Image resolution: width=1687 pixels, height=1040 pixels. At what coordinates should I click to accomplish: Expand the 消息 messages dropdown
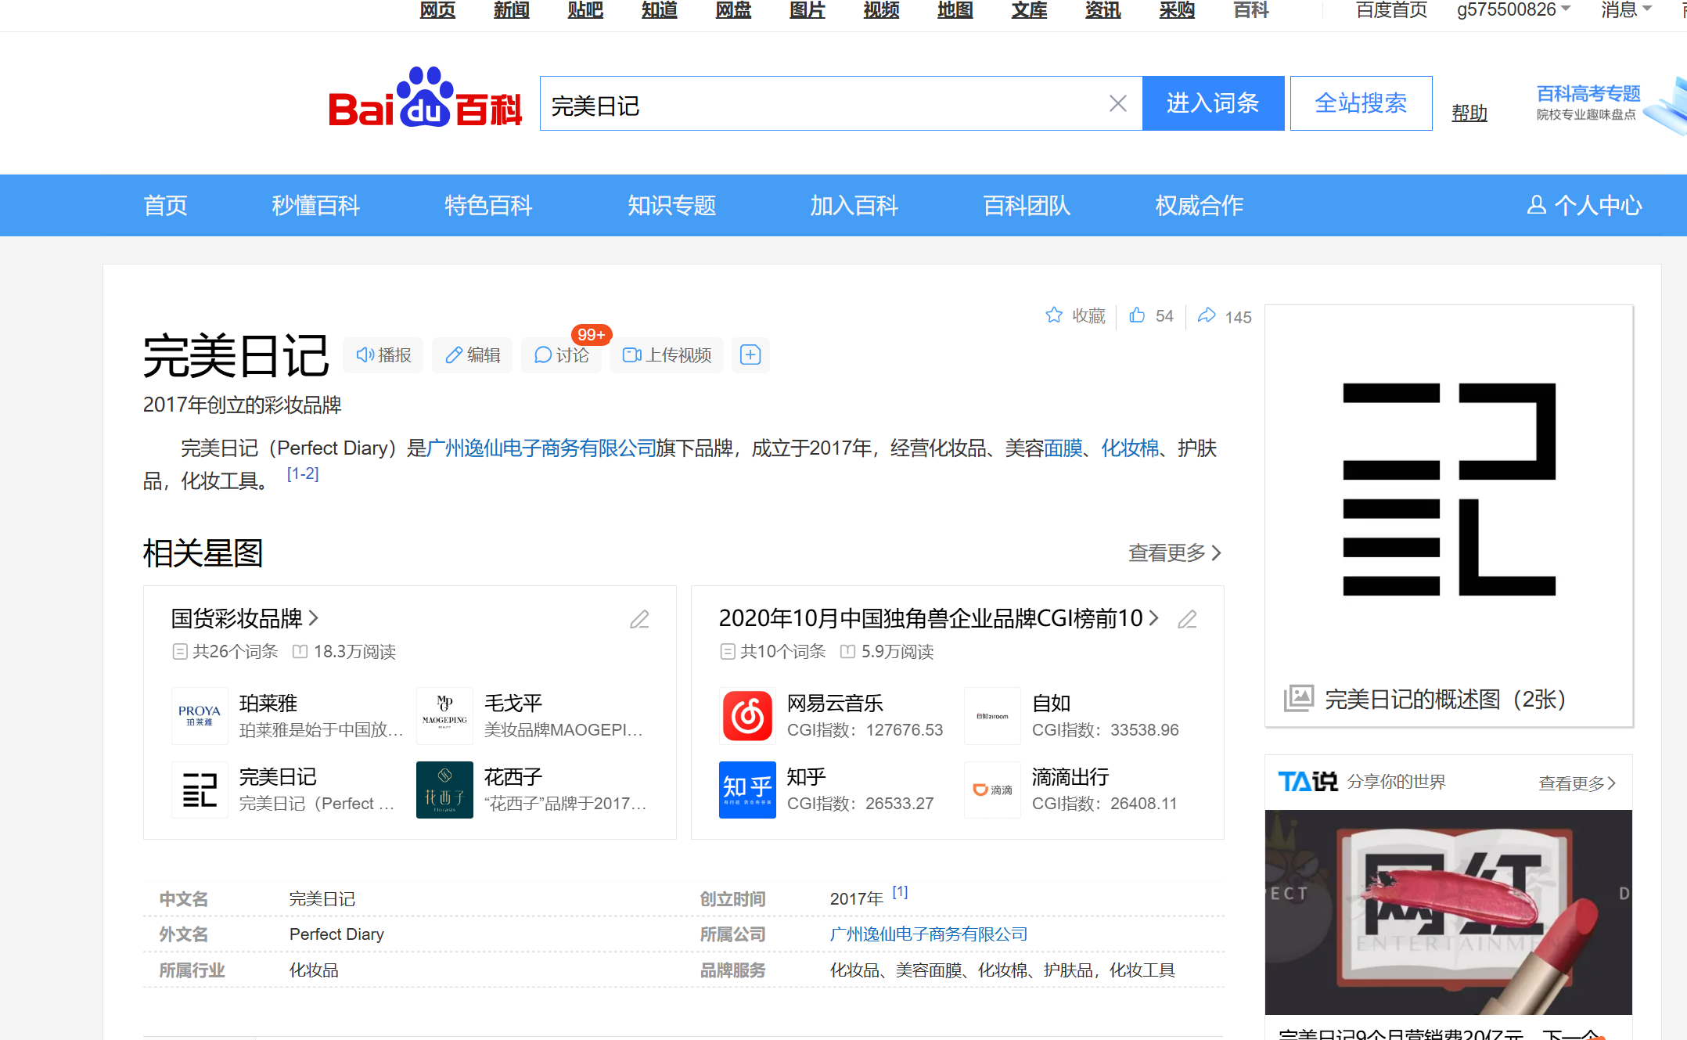click(x=1626, y=10)
